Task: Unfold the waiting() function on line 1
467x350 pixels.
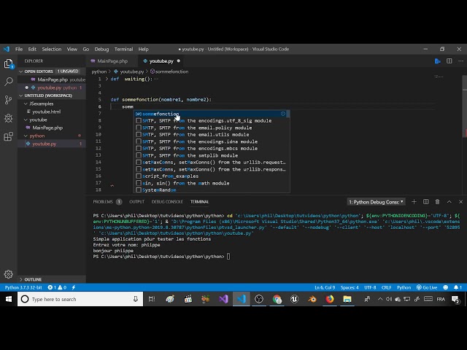Action: tap(107, 79)
